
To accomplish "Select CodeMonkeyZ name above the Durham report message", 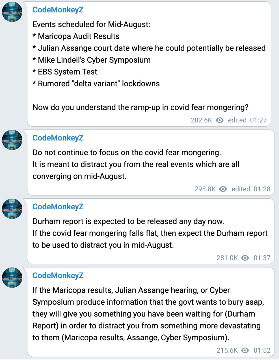I will point(58,207).
